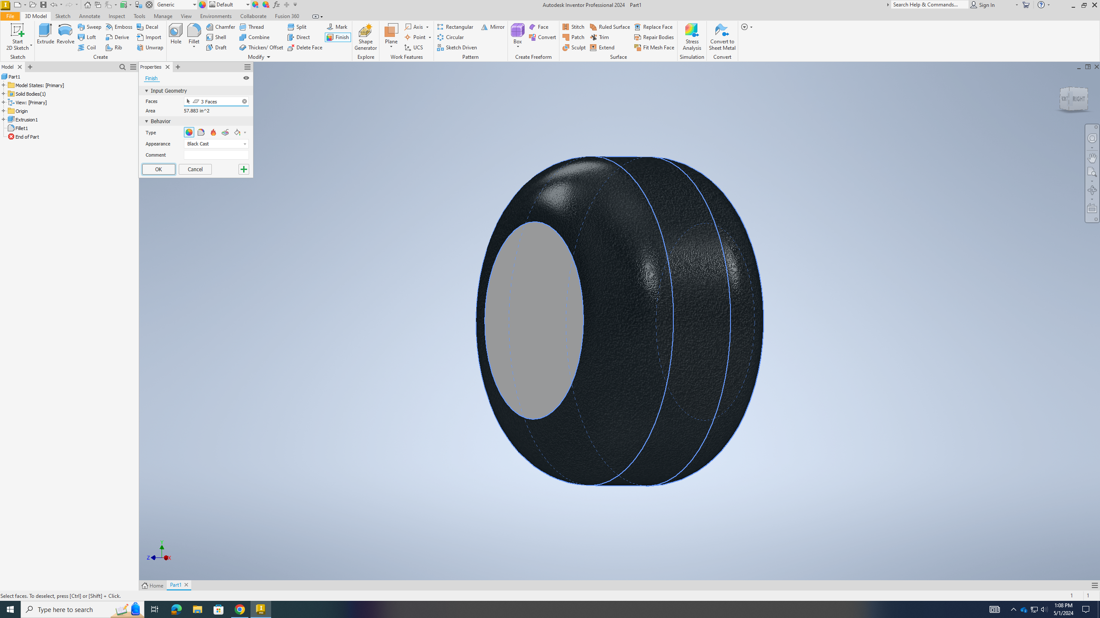Select the Fillet tool
Viewport: 1100px width, 618px height.
pyautogui.click(x=194, y=34)
